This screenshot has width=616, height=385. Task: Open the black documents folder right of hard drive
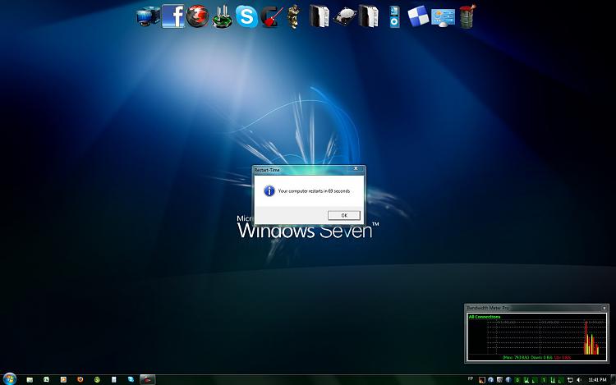pyautogui.click(x=369, y=16)
